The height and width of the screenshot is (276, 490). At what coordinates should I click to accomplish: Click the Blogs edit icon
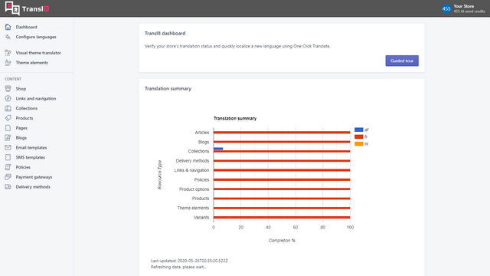tap(8, 138)
